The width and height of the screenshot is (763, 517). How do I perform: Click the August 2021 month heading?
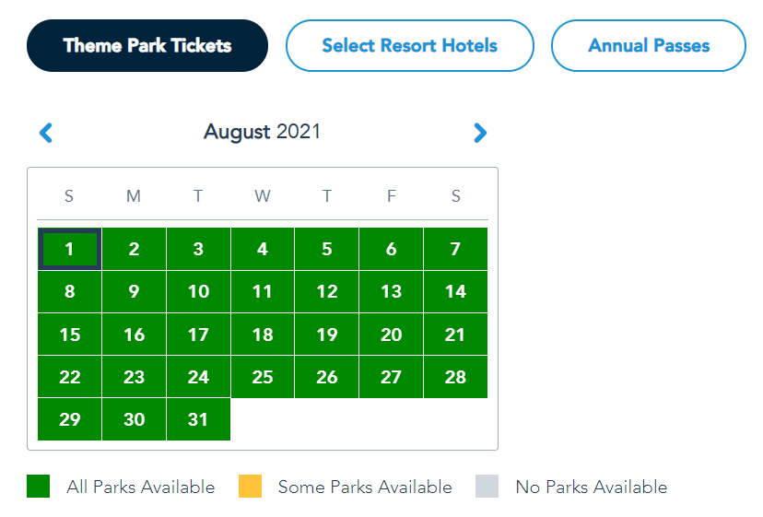tap(263, 132)
